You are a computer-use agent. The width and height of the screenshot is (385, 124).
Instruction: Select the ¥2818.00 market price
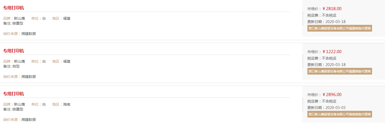click(332, 9)
